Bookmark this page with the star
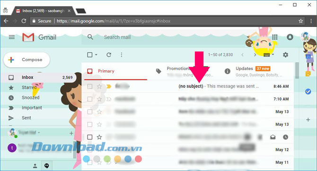The height and width of the screenshot is (171, 317). 301,21
